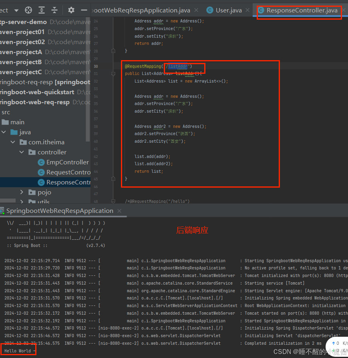
Task: Select the maven-project01 module
Action: 22,32
